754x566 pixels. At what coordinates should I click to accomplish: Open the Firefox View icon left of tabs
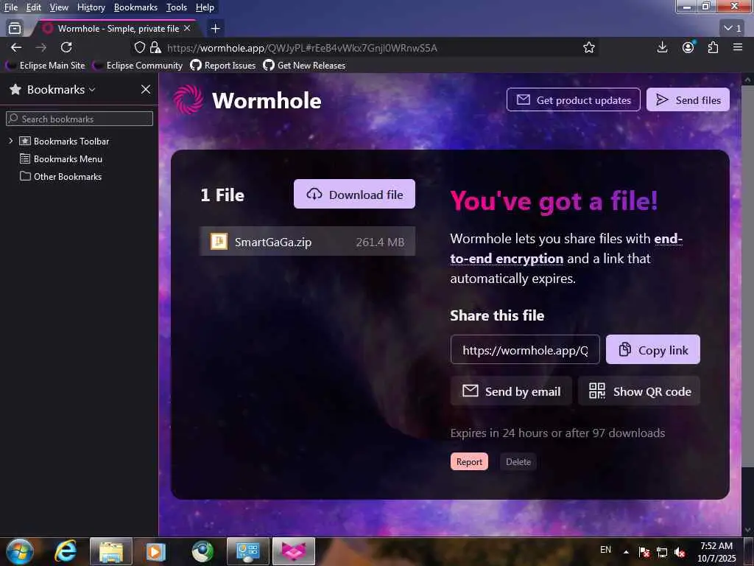point(15,29)
